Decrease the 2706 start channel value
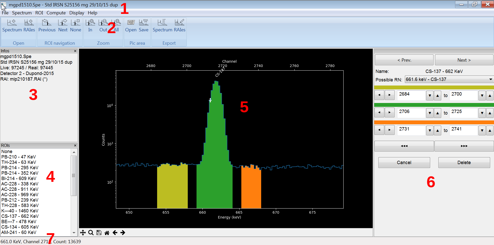The width and height of the screenshot is (494, 245). click(x=430, y=113)
